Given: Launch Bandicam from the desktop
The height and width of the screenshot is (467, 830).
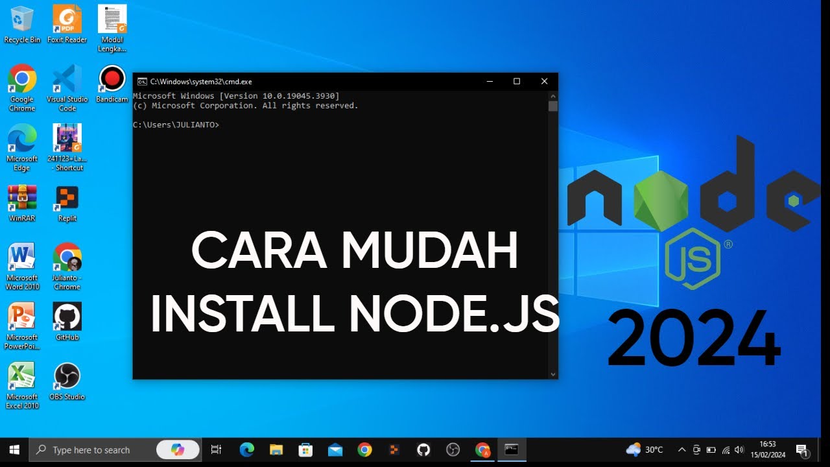Looking at the screenshot, I should pos(112,84).
